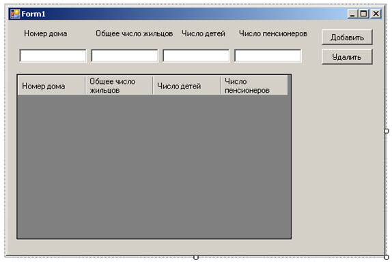
Task: Select the Число детей grid column header
Action: pos(186,86)
